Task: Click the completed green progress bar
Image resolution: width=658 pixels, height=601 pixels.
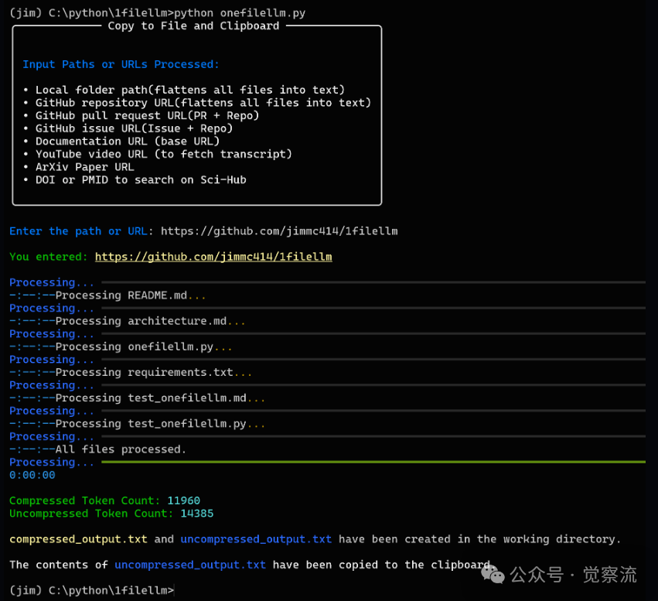Action: pyautogui.click(x=373, y=462)
